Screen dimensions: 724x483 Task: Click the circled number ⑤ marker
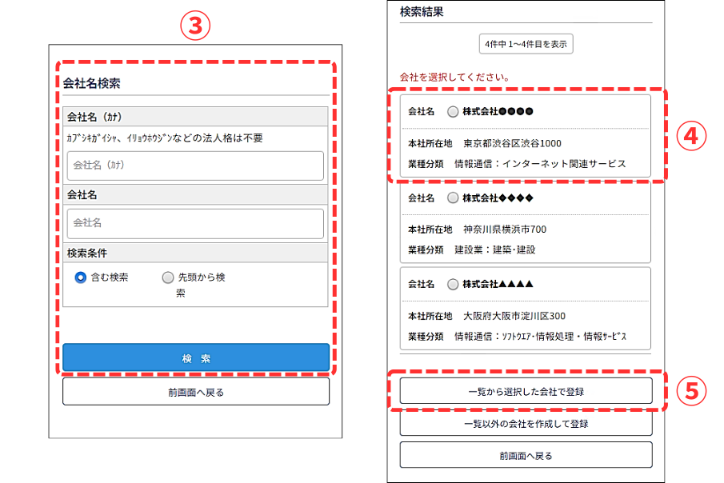click(692, 390)
